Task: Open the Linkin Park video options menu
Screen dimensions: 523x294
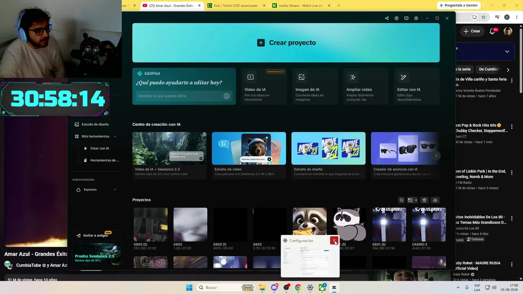Action: tap(512, 173)
